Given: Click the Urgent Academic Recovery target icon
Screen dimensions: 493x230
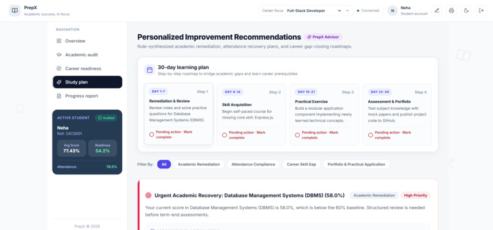Looking at the screenshot, I should tap(149, 195).
